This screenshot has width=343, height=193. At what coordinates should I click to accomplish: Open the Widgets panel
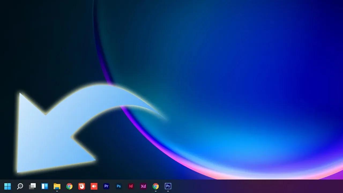tap(44, 186)
